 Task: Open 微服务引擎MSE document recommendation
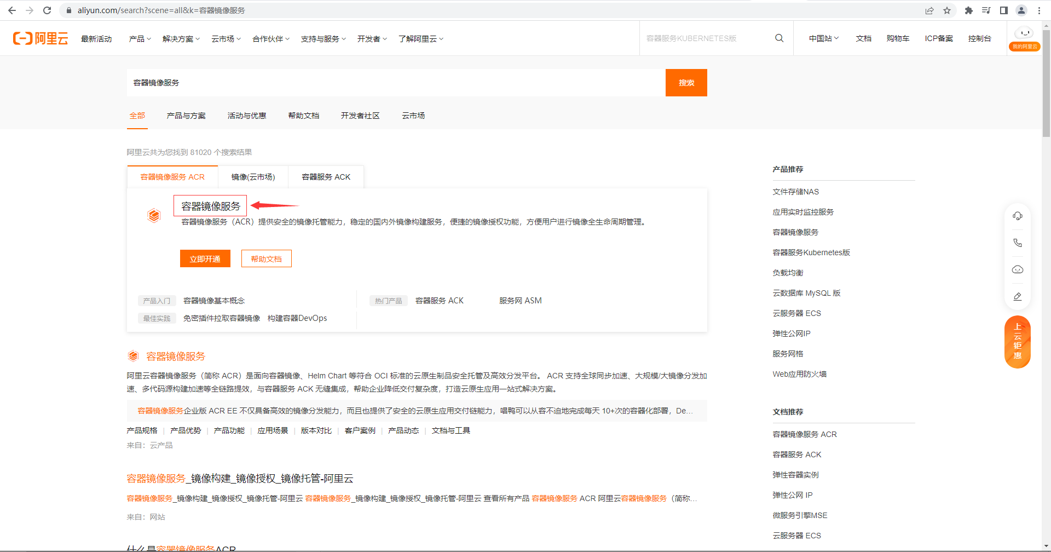(800, 515)
